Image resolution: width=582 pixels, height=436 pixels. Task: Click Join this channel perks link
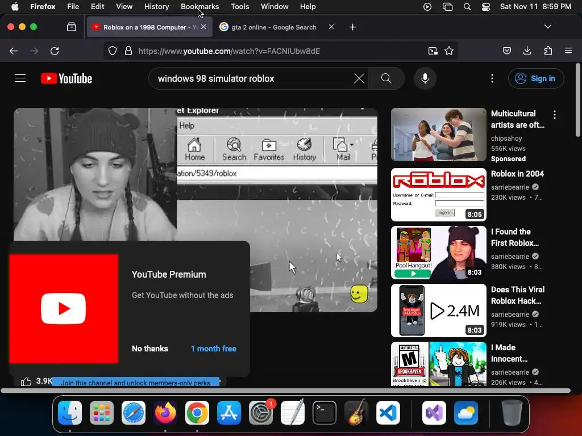pyautogui.click(x=135, y=383)
